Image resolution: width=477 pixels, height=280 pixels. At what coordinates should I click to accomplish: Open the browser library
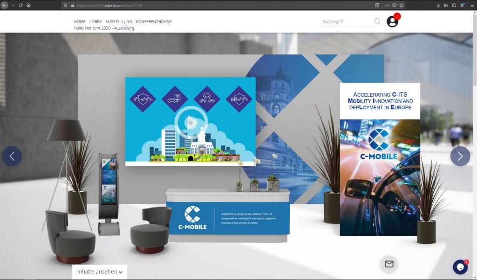[x=446, y=5]
